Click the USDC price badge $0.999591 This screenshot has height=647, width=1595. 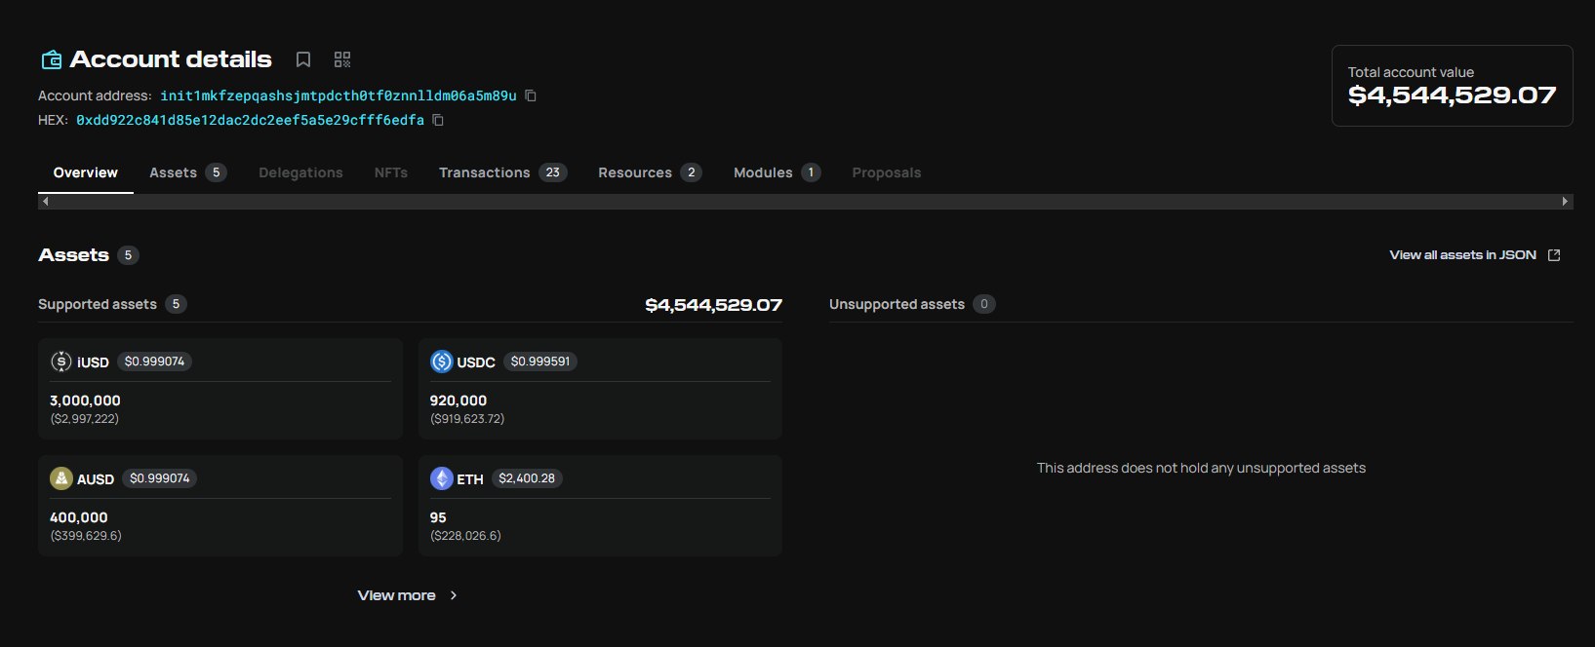[540, 362]
